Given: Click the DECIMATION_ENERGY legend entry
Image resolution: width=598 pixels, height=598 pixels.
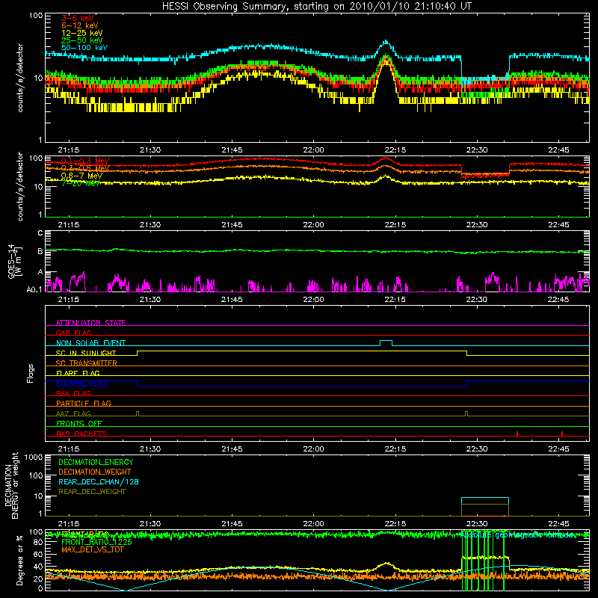Looking at the screenshot, I should [x=96, y=462].
